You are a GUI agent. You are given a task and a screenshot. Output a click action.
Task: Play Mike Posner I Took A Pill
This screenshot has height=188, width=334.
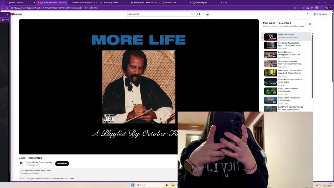tap(286, 73)
